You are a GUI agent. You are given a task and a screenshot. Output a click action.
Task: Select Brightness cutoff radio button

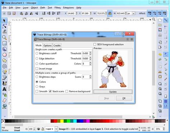coord(37,53)
